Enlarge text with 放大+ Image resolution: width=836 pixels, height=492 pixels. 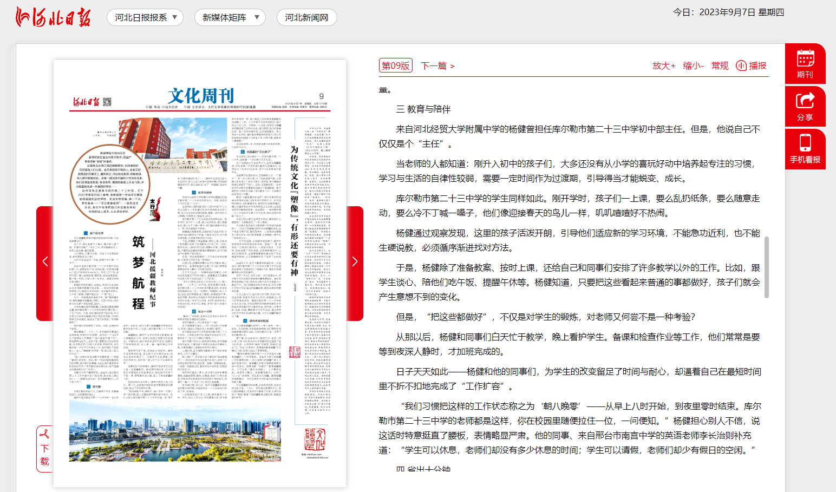664,66
